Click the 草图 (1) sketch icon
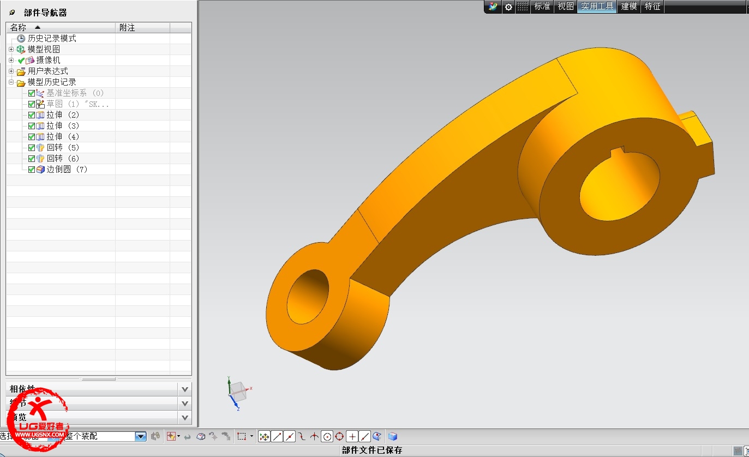The height and width of the screenshot is (457, 749). pos(40,104)
